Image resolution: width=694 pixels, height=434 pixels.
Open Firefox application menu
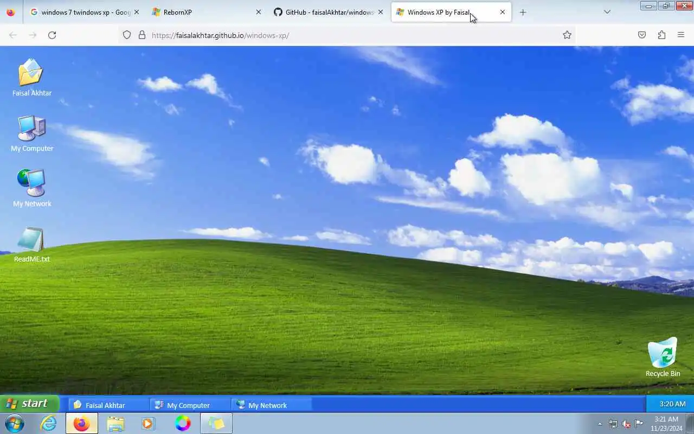click(681, 35)
